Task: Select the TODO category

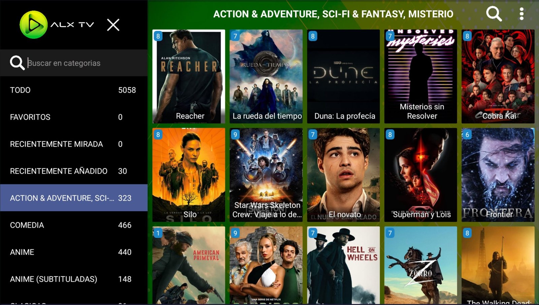Action: [74, 90]
